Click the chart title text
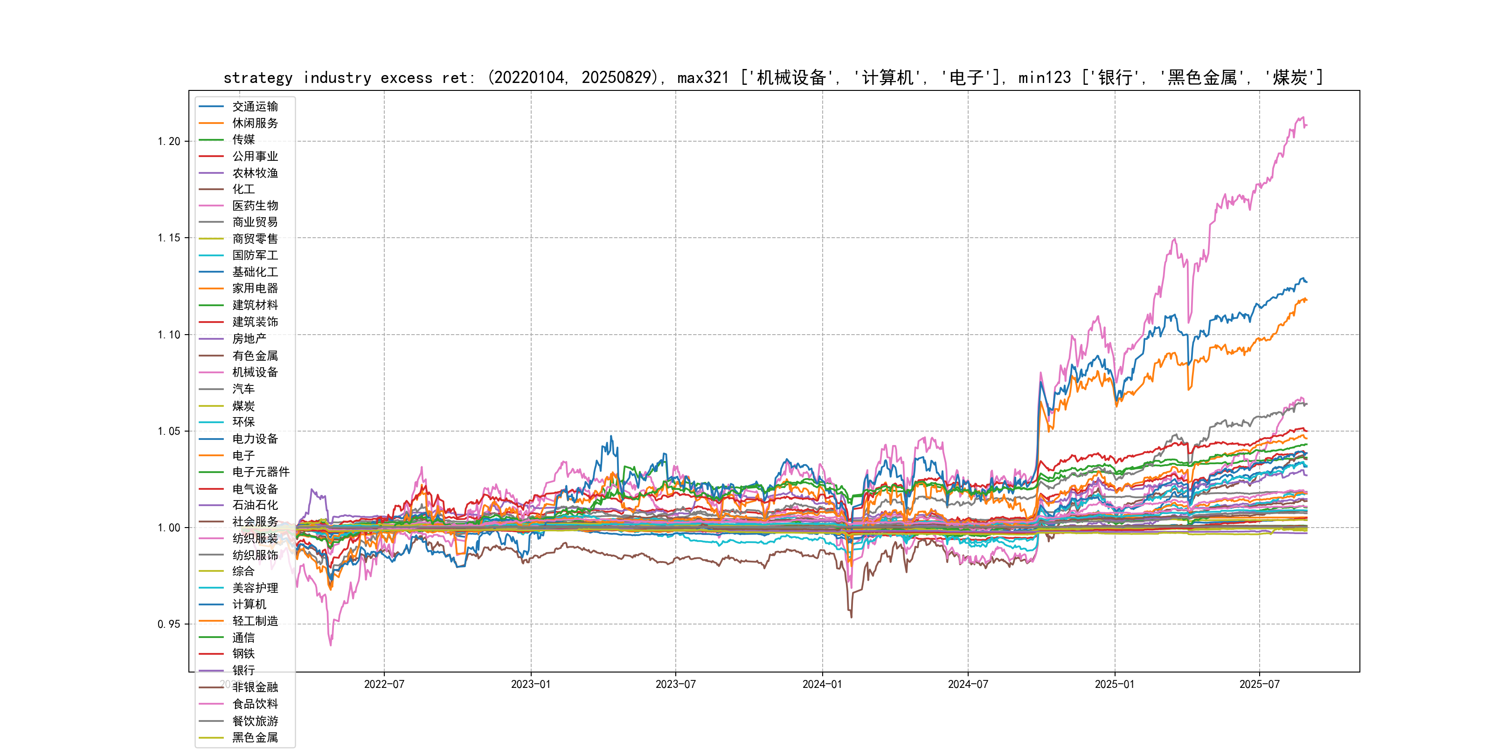 tap(773, 77)
